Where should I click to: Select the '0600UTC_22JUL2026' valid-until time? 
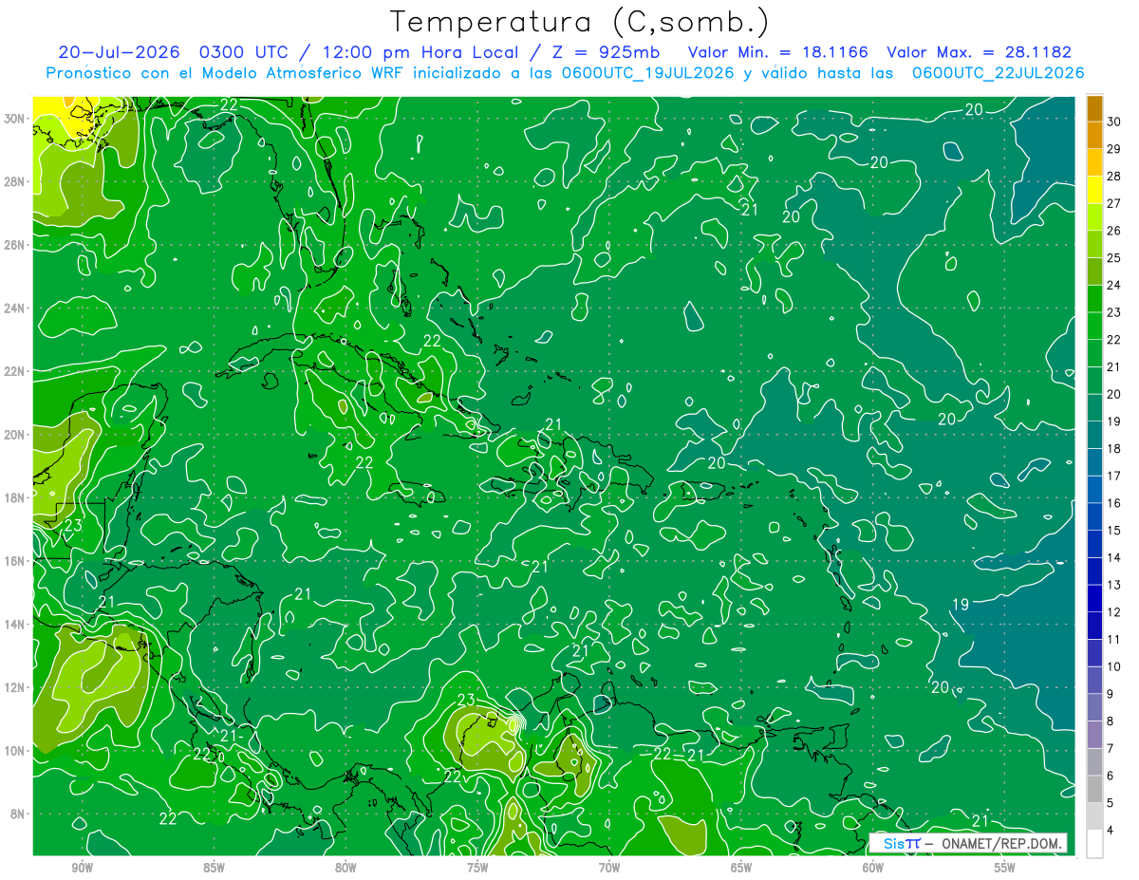click(x=998, y=72)
